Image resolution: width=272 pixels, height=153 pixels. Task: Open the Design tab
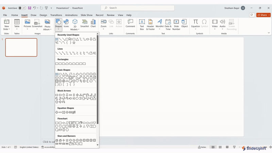(43, 15)
